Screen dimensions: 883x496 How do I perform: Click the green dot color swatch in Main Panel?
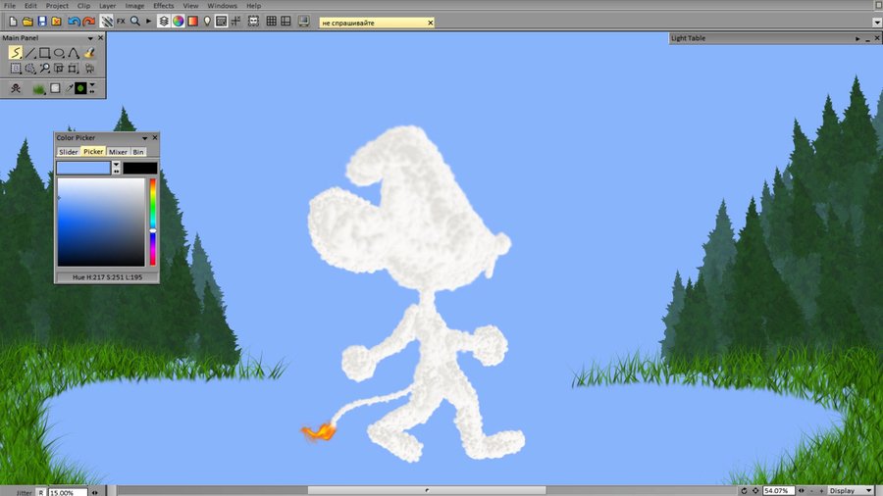click(81, 88)
